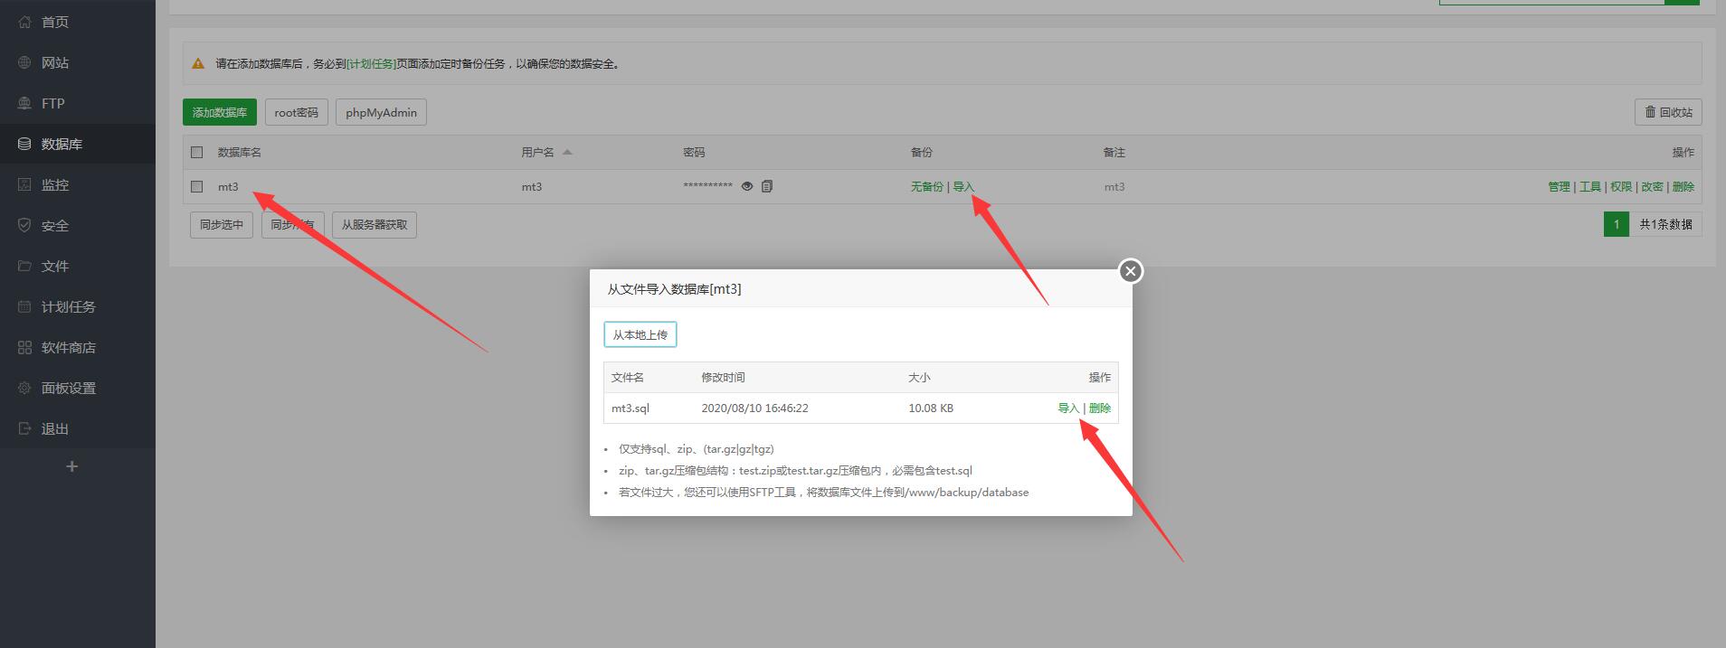Open the 软件商店 software store menu
The height and width of the screenshot is (648, 1726).
tap(68, 347)
